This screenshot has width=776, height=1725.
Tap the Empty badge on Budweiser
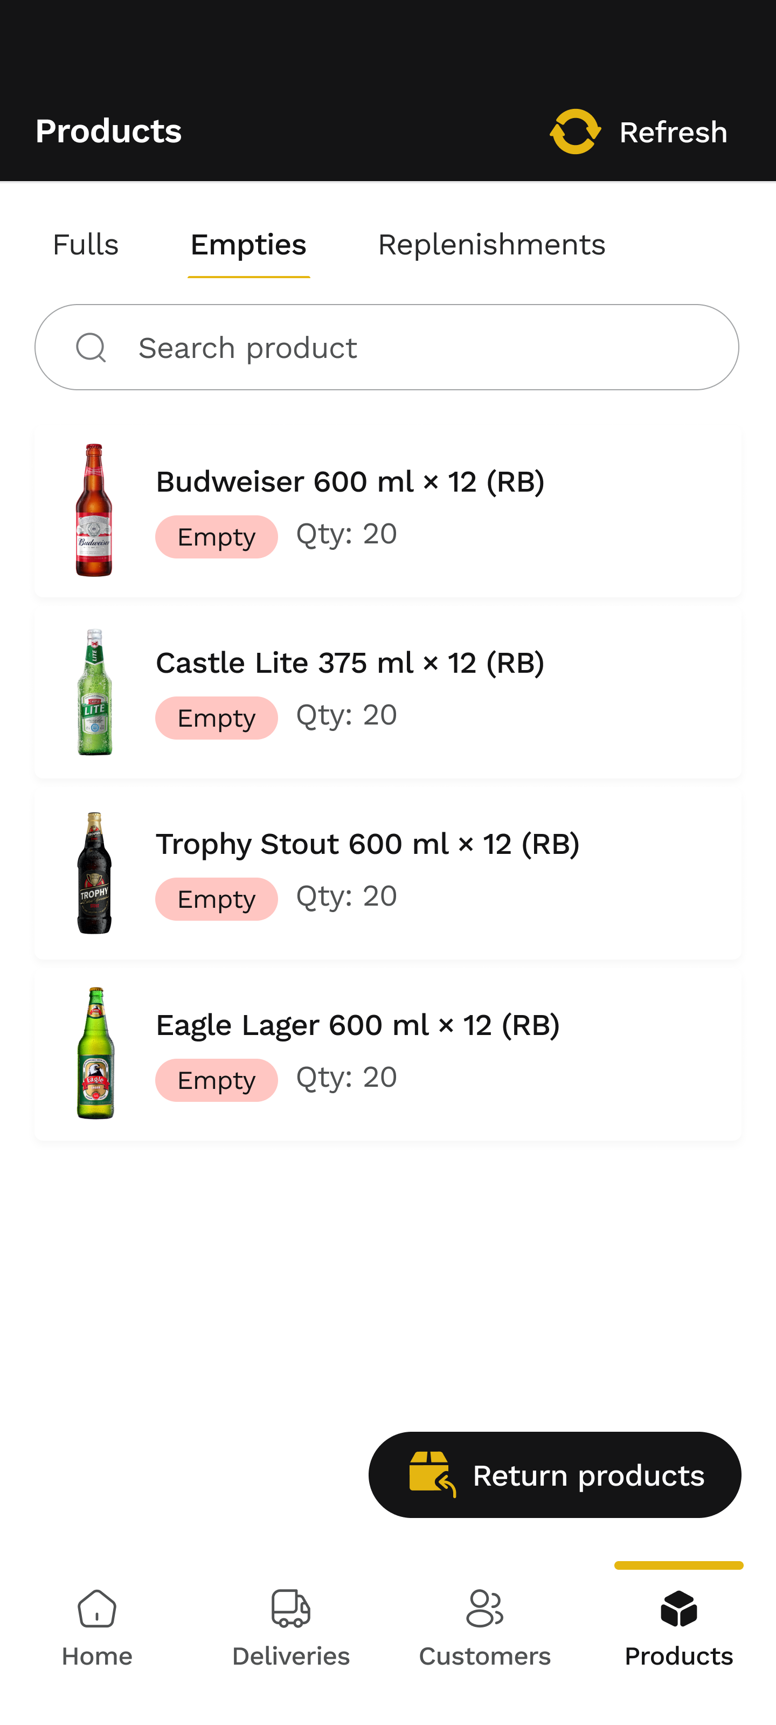tap(216, 537)
